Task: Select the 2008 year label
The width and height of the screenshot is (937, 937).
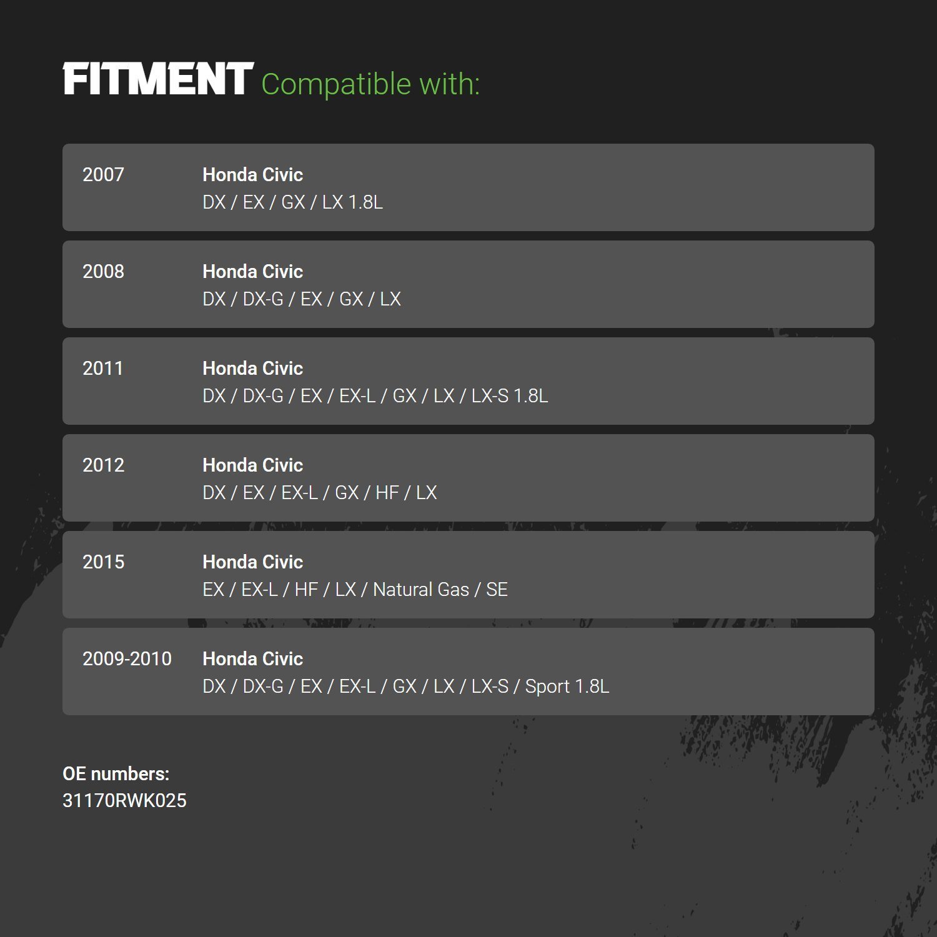Action: [103, 272]
